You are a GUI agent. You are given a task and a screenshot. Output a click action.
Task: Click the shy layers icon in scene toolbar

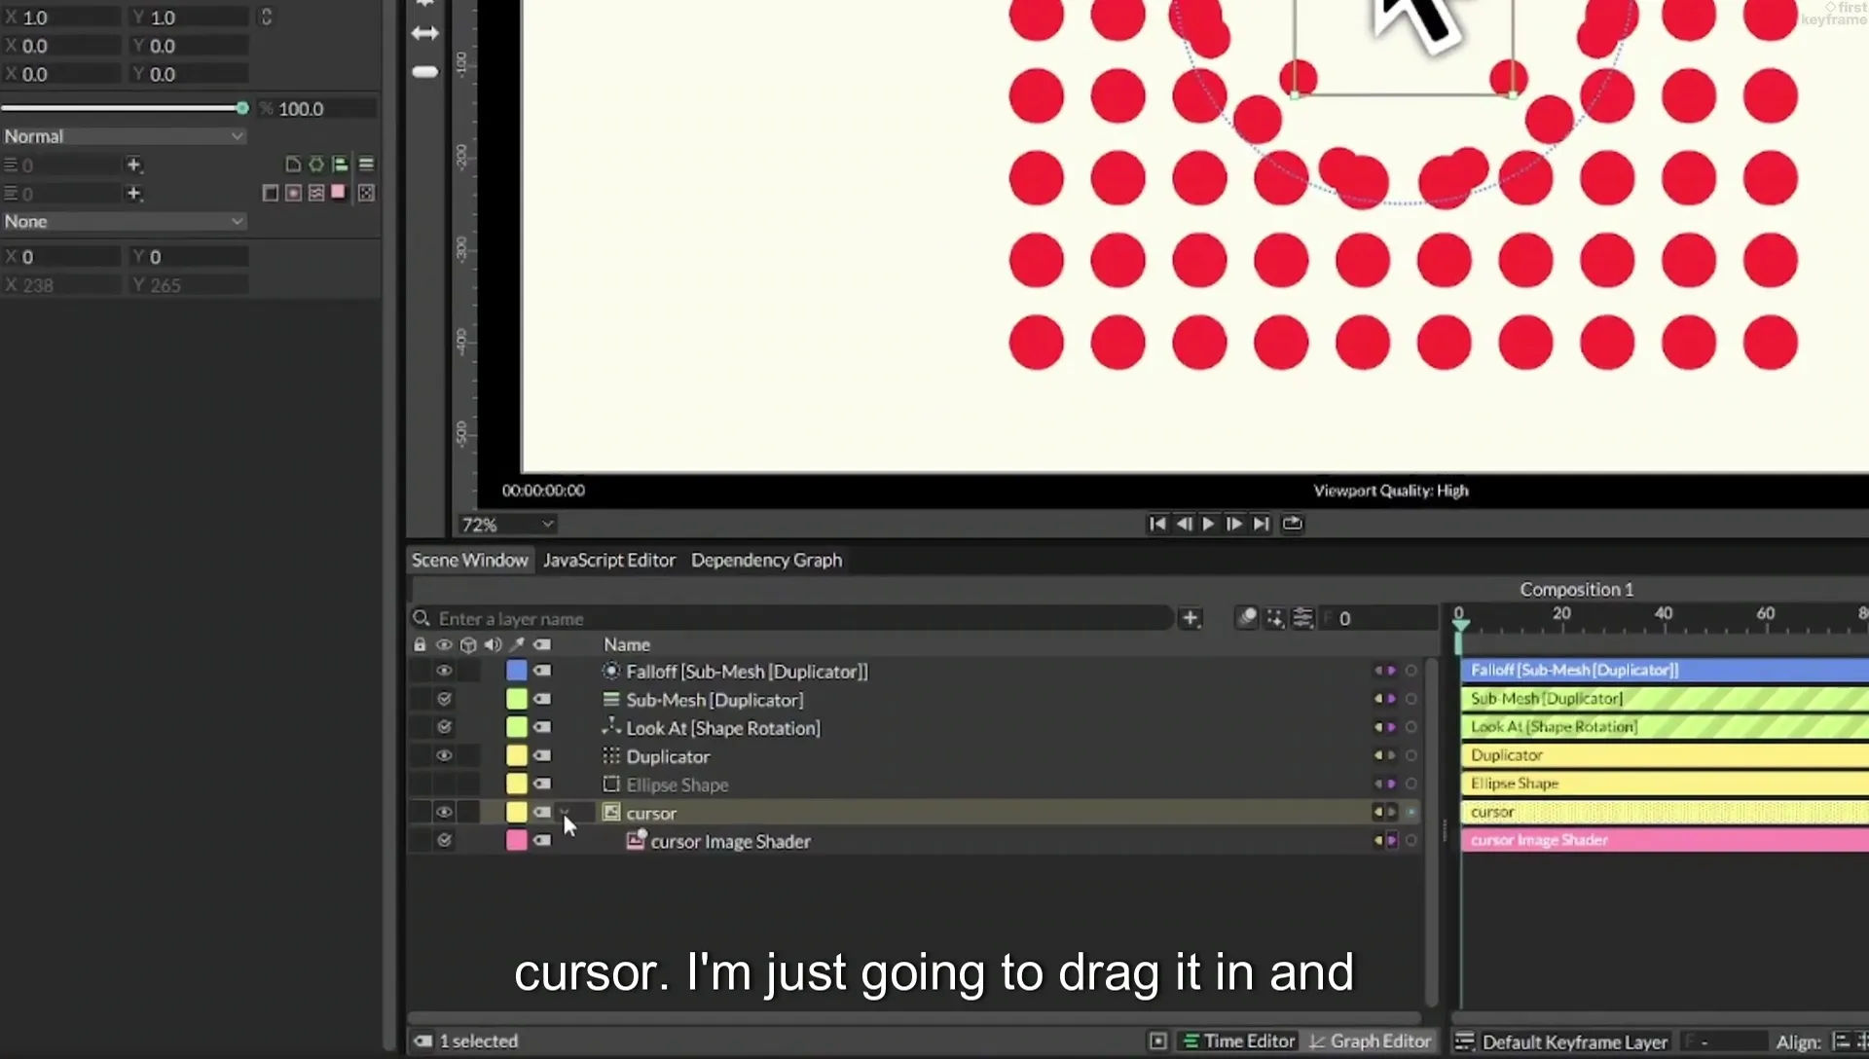(1247, 618)
